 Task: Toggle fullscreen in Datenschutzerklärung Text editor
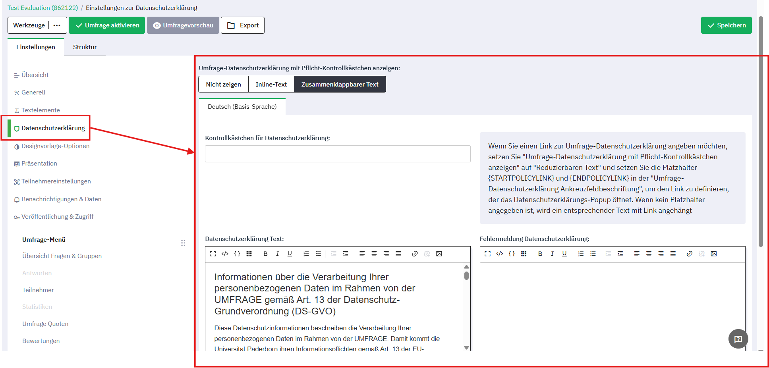coord(213,254)
